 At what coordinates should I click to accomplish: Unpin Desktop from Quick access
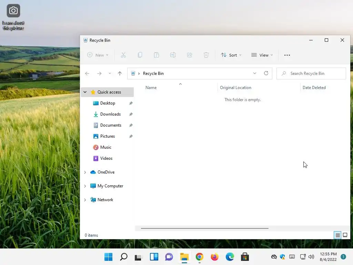pos(131,103)
